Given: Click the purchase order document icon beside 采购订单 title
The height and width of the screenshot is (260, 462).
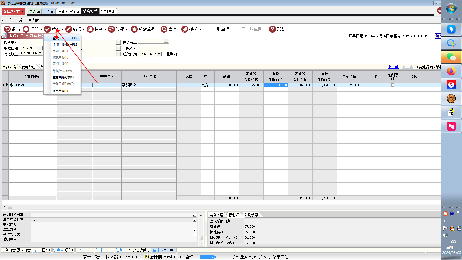Looking at the screenshot, I should [4, 36].
